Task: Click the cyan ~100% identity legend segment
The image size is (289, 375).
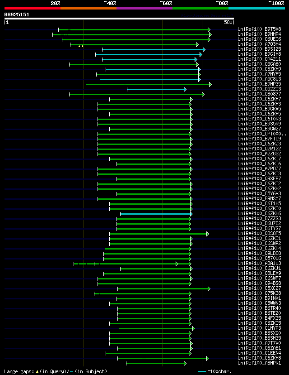Action: (x=256, y=8)
